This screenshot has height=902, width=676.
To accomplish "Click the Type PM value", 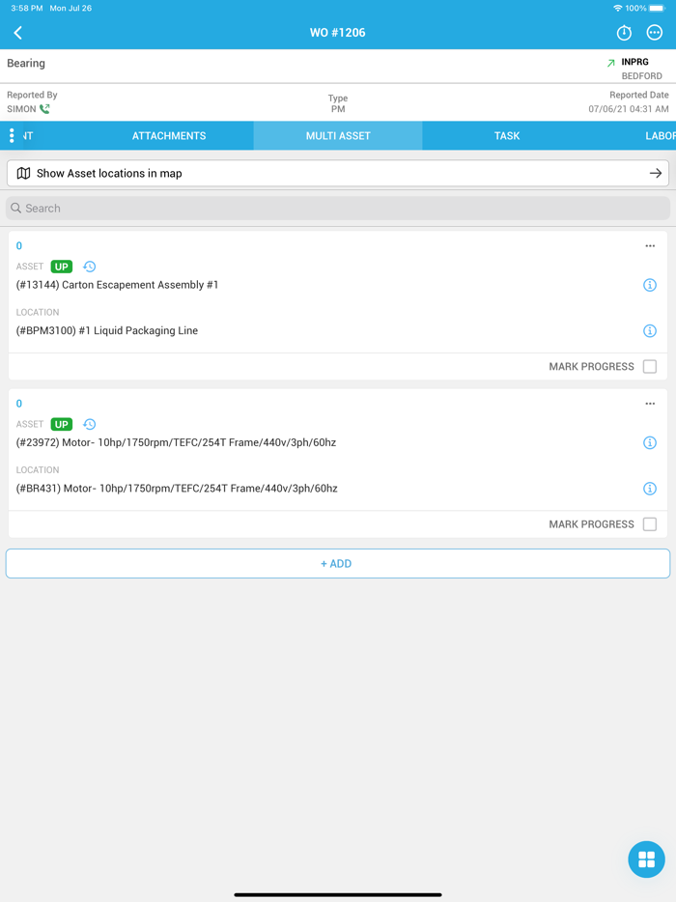I will (338, 109).
